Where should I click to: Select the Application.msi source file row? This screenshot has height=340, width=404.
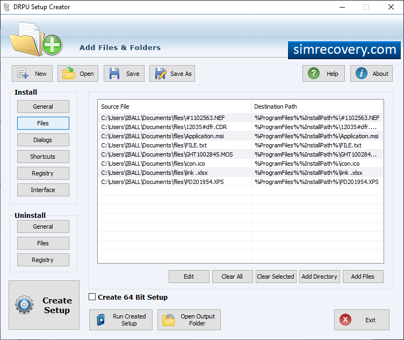(175, 136)
